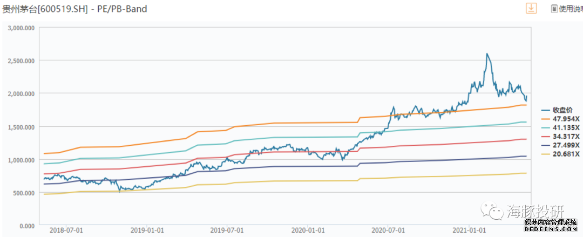Image resolution: width=583 pixels, height=237 pixels.
Task: Click the 2021-01-01 x-axis label
Action: (469, 231)
